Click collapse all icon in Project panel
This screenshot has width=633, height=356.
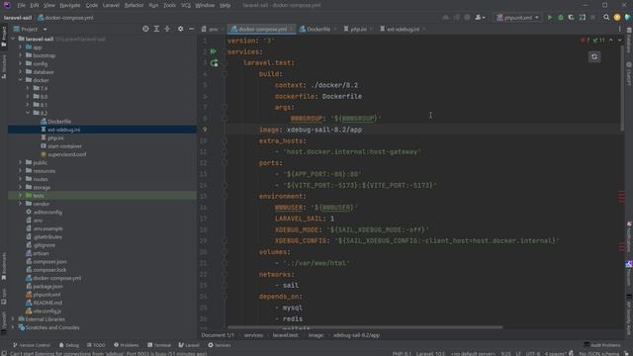[167, 29]
